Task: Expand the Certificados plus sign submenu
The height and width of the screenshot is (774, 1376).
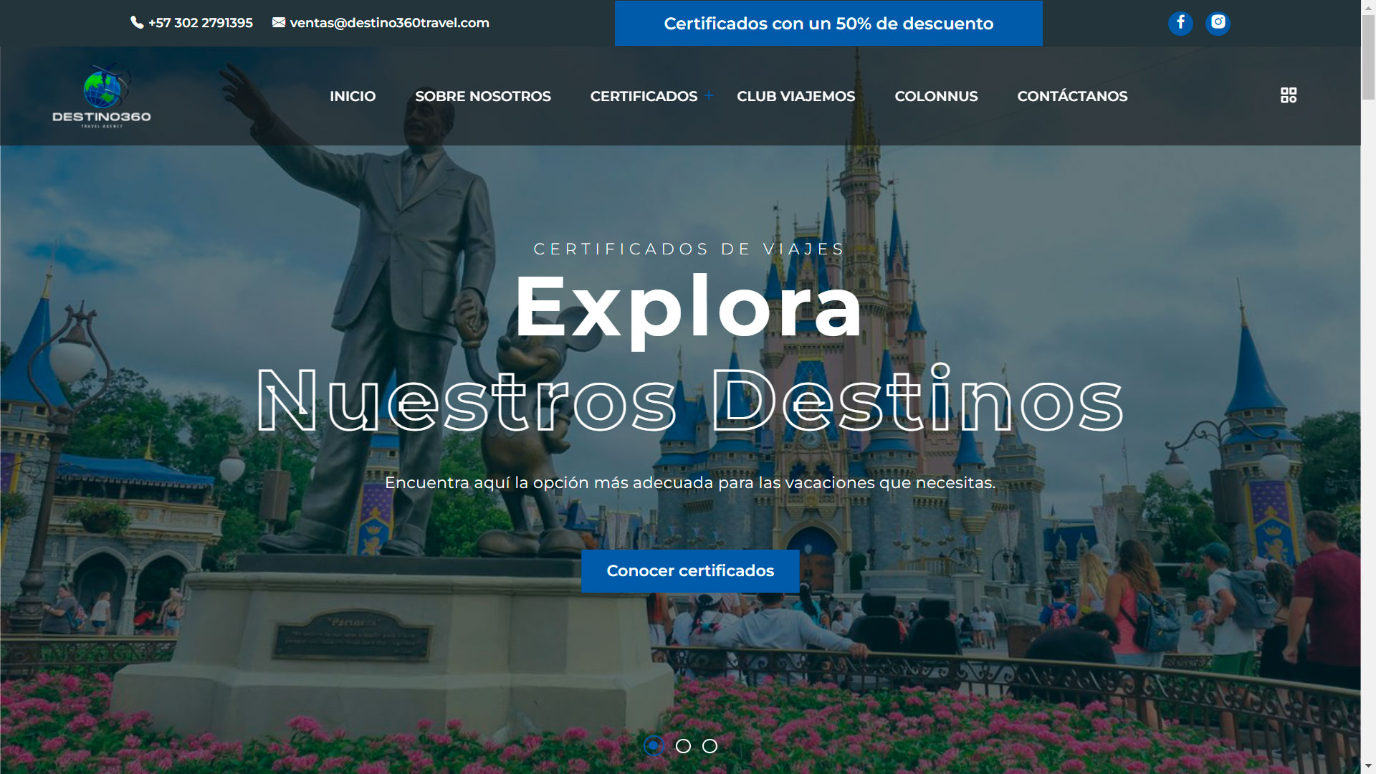Action: 709,95
